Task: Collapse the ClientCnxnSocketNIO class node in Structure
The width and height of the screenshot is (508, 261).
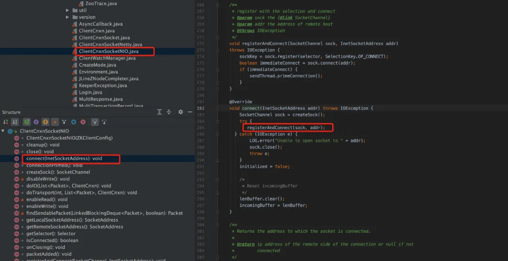Action: [3, 131]
